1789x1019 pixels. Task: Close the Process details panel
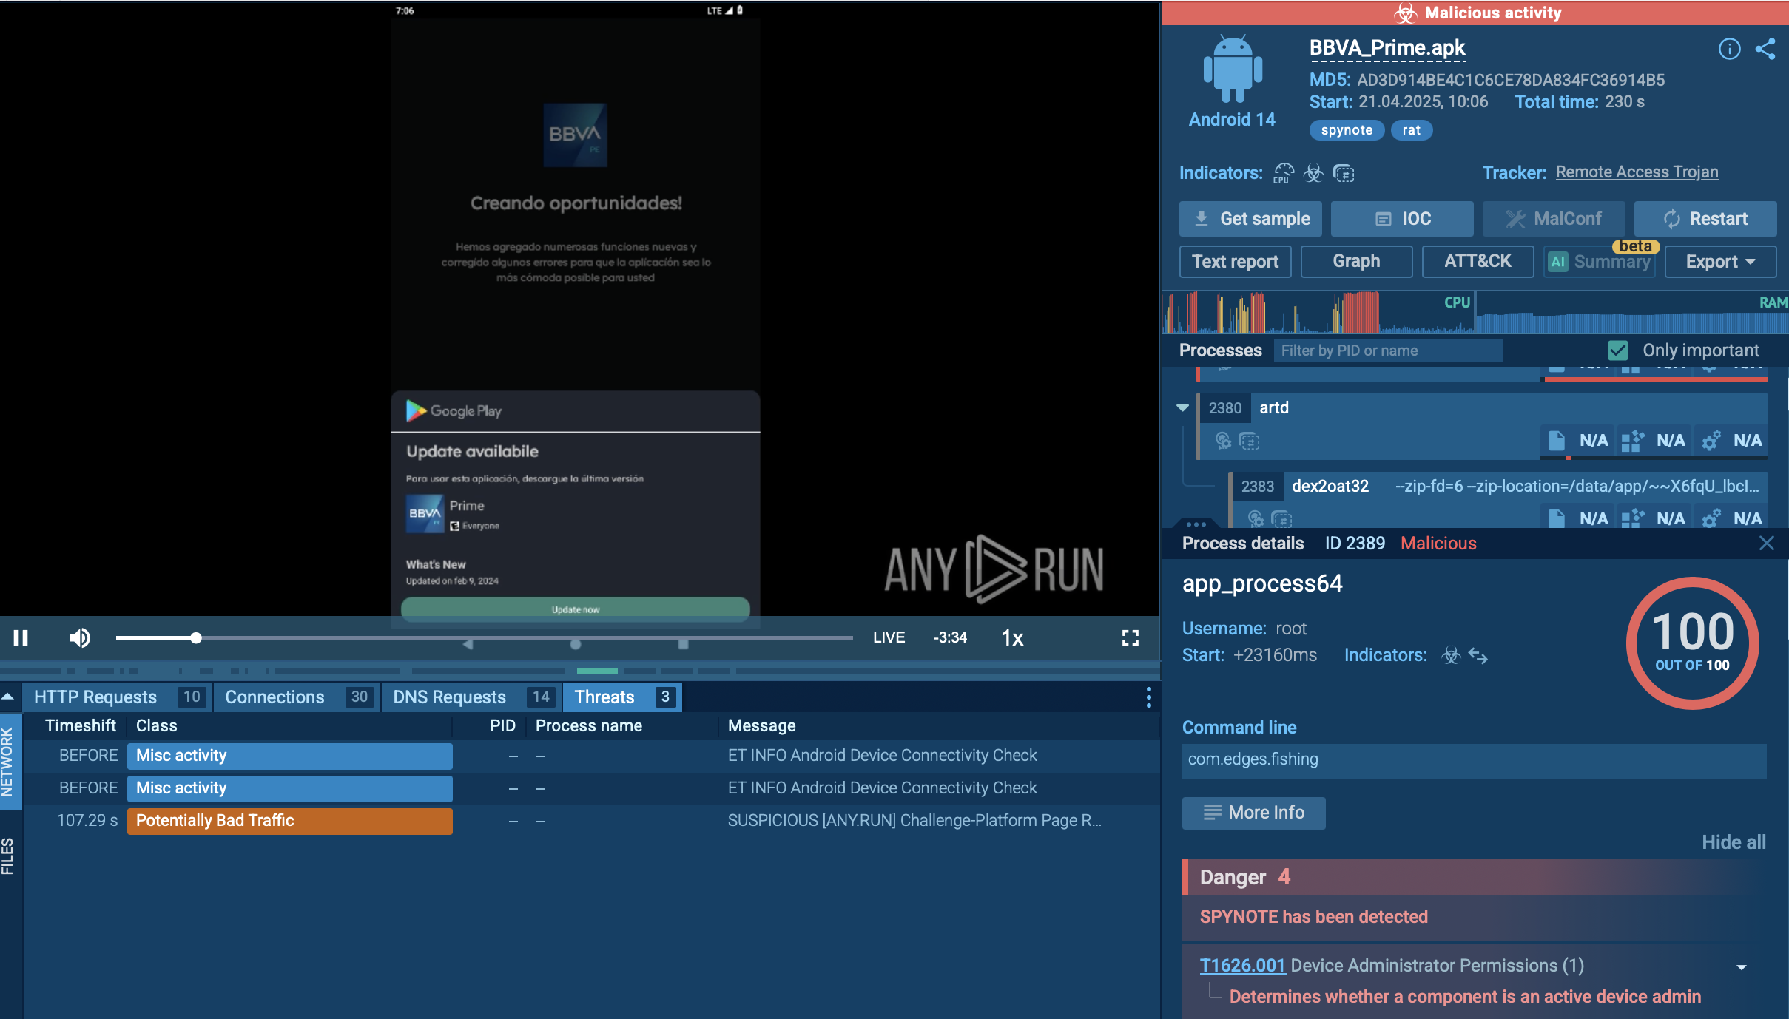[x=1766, y=544]
